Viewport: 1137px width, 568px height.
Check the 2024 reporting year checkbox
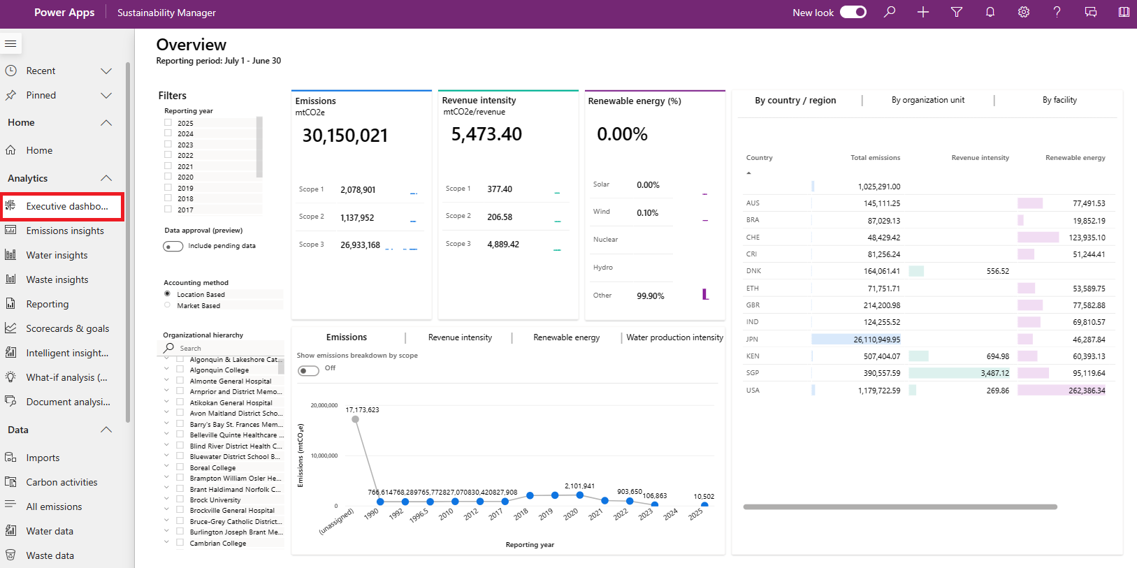(168, 133)
